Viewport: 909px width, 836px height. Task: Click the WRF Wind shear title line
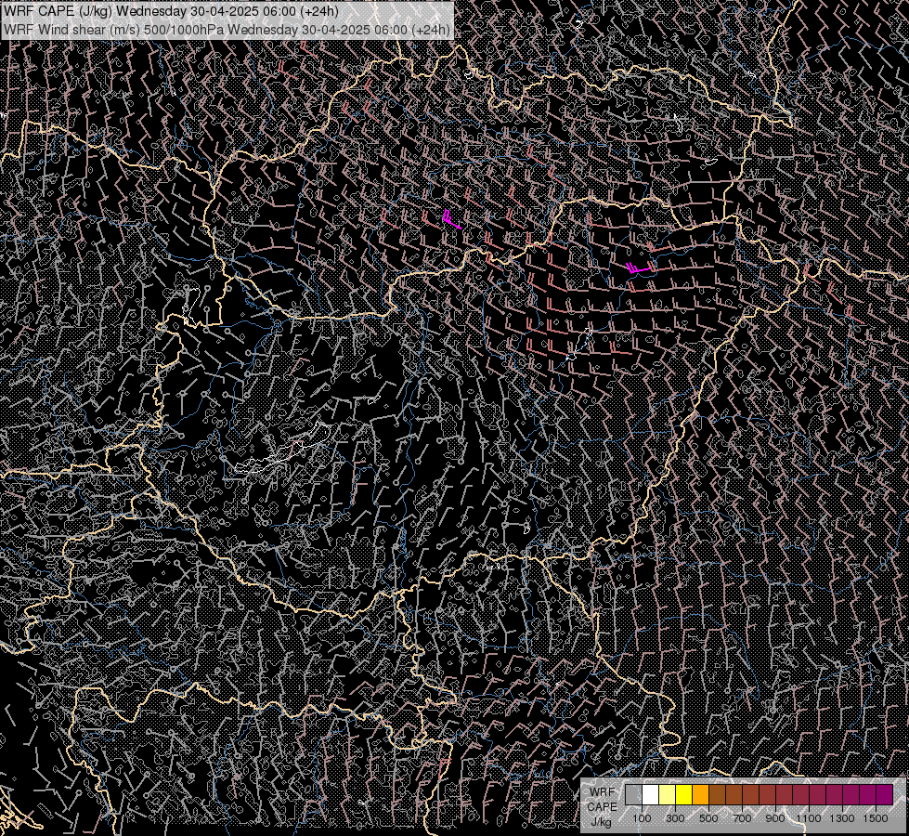[x=227, y=29]
